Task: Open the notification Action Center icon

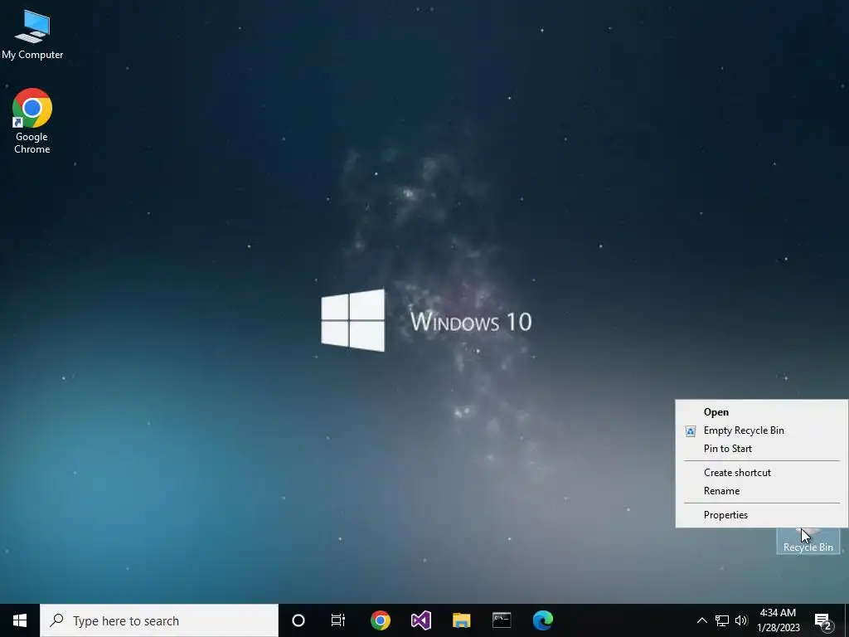Action: click(x=823, y=620)
